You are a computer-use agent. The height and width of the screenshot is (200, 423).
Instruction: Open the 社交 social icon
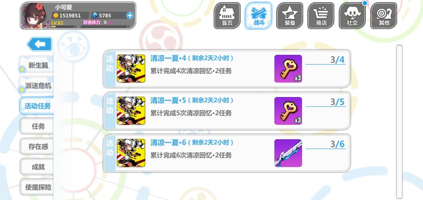[x=352, y=16]
